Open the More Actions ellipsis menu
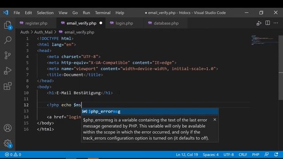 pos(276,23)
